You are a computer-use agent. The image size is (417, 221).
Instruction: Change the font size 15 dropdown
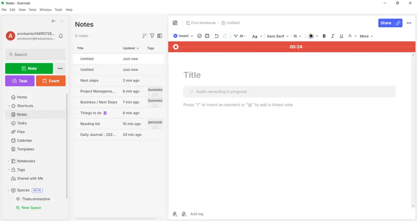[297, 36]
